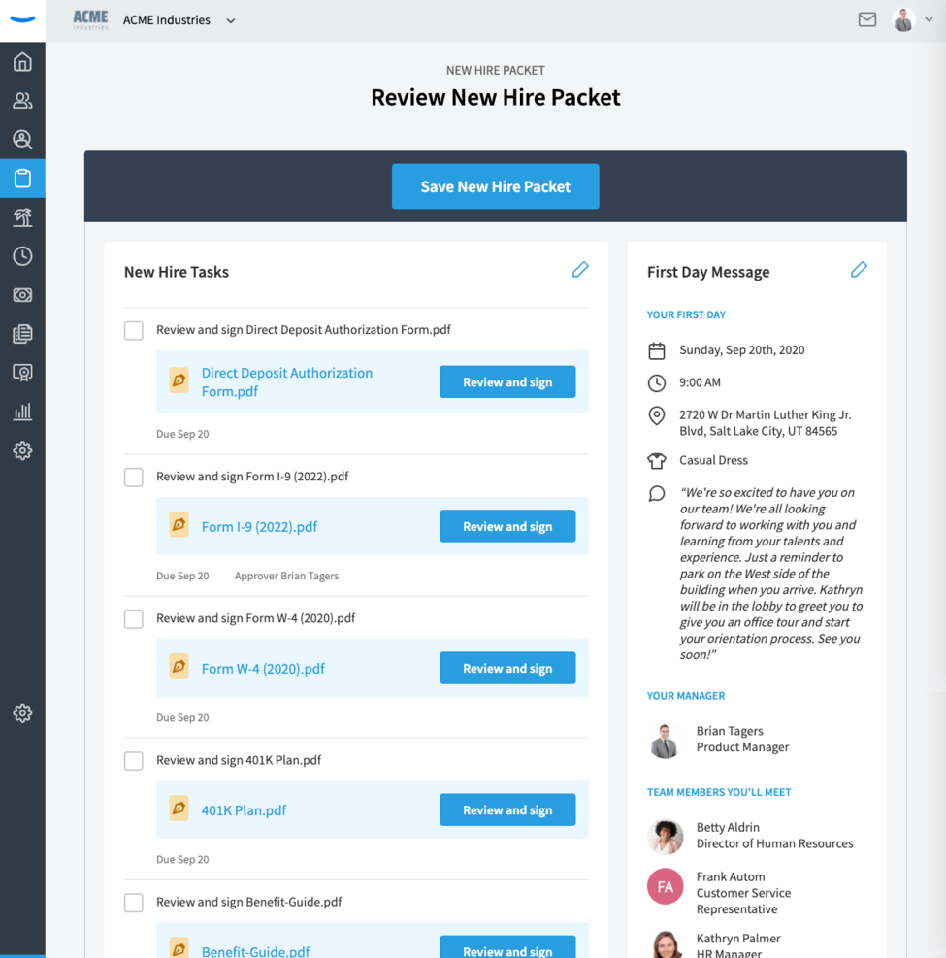Click the palm tree time-off icon
Screen dimensions: 946x958
click(x=22, y=217)
